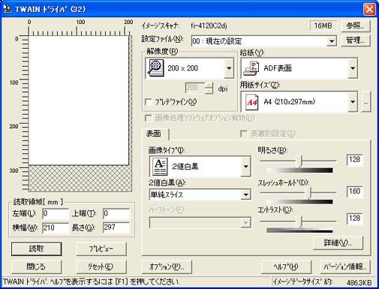Image resolution: width=379 pixels, height=289 pixels.
Task: Toggle the 表裏別設定 checkbox
Action: tap(243, 133)
